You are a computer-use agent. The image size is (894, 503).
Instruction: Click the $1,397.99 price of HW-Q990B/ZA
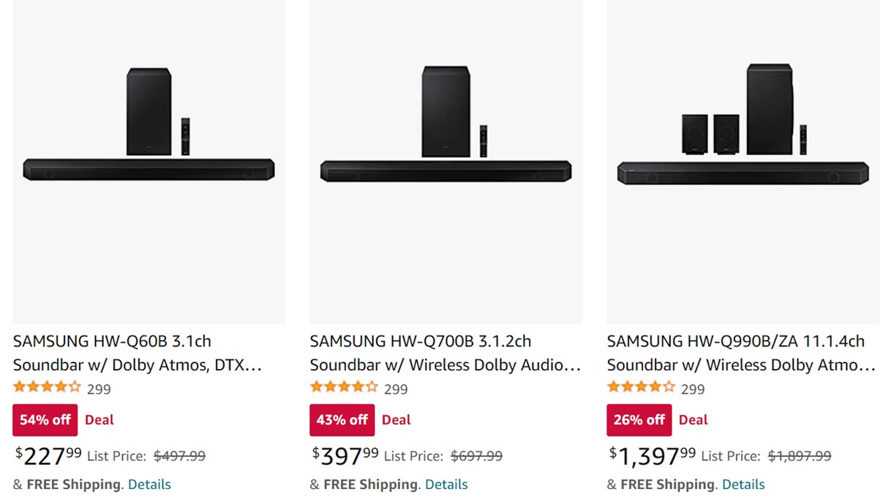pos(652,456)
